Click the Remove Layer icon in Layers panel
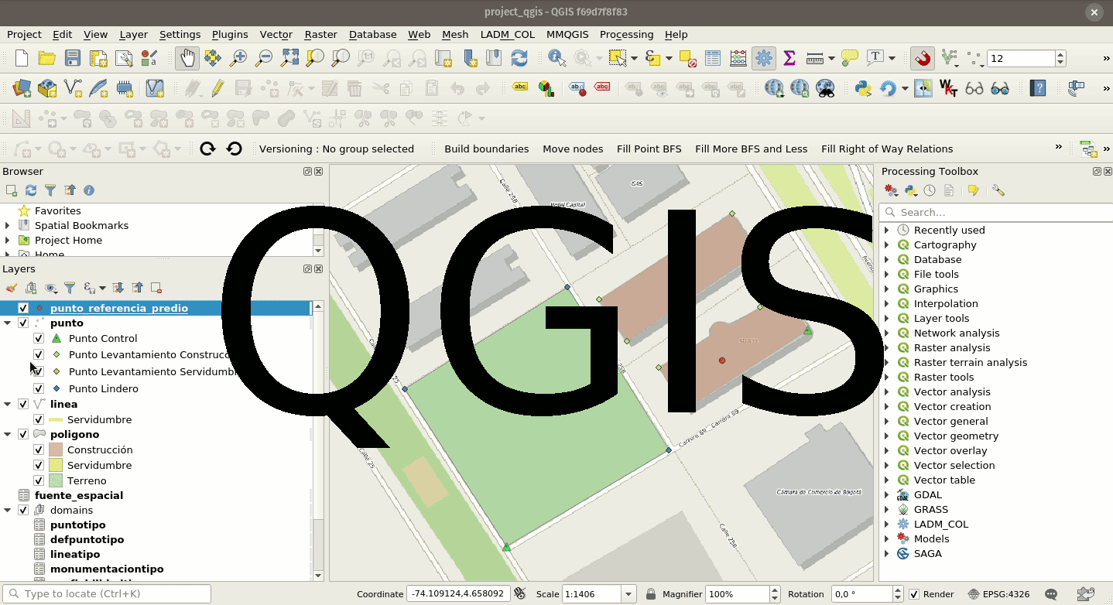This screenshot has height=605, width=1113. point(156,288)
